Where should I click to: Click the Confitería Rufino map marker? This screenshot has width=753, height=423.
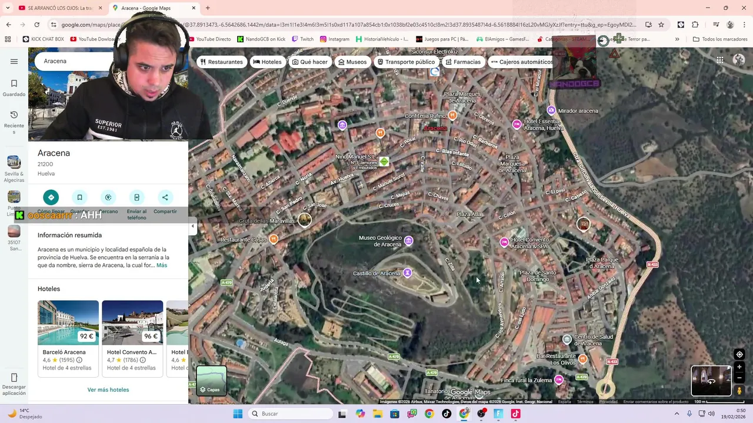(x=452, y=115)
